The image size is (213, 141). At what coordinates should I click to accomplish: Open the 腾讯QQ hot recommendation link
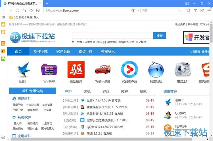click(x=101, y=42)
